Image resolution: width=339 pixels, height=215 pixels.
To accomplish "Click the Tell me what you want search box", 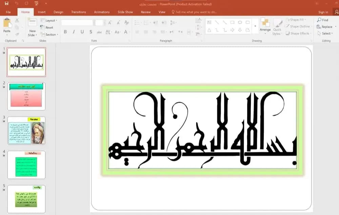I will [x=194, y=12].
